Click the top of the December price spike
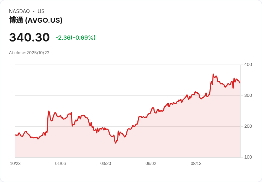This screenshot has height=182, width=262. [x=49, y=111]
